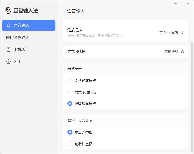
Task: Choose 保留所有标点 radio button
Action: coord(70,104)
